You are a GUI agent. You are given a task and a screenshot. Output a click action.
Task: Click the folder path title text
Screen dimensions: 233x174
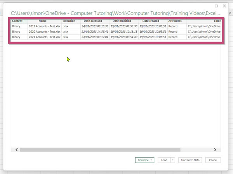[x=115, y=13]
